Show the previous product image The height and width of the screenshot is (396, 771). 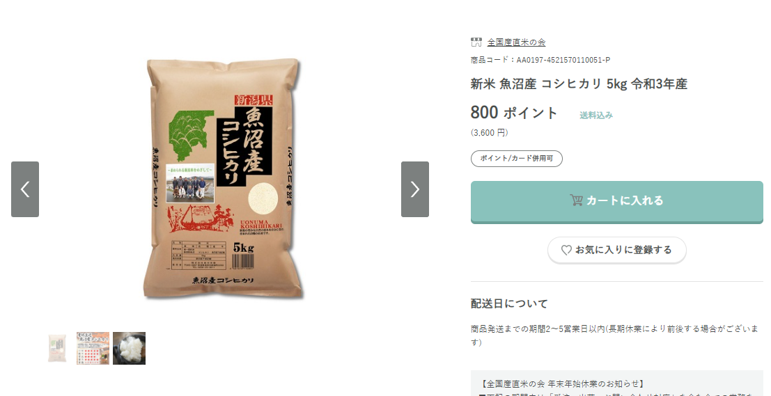[25, 189]
